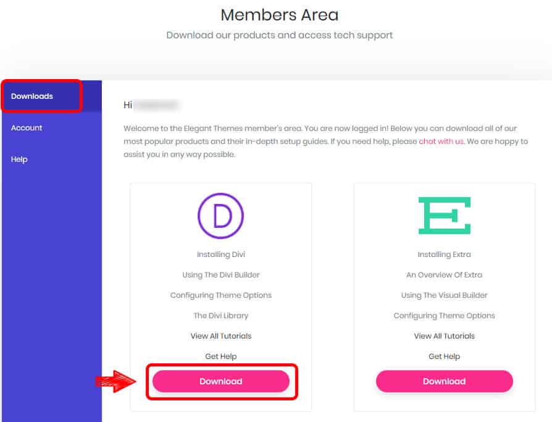Viewport: 552px width, 422px height.
Task: Open Using The Divi Builder tutorial
Action: tap(220, 275)
